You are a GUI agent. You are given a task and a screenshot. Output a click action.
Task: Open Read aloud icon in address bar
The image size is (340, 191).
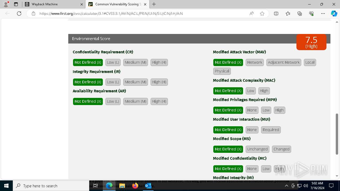point(252,14)
